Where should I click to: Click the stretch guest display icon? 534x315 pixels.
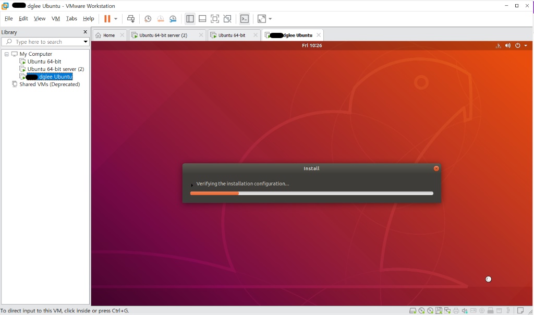(x=262, y=19)
